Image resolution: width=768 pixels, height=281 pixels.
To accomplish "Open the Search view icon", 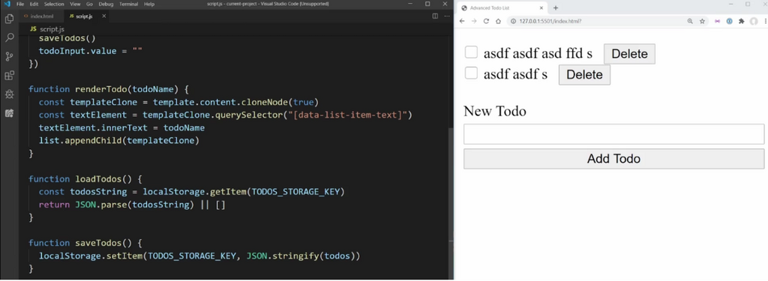I will [9, 37].
